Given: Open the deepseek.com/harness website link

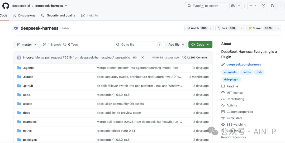Looking at the screenshot, I should pyautogui.click(x=244, y=65).
